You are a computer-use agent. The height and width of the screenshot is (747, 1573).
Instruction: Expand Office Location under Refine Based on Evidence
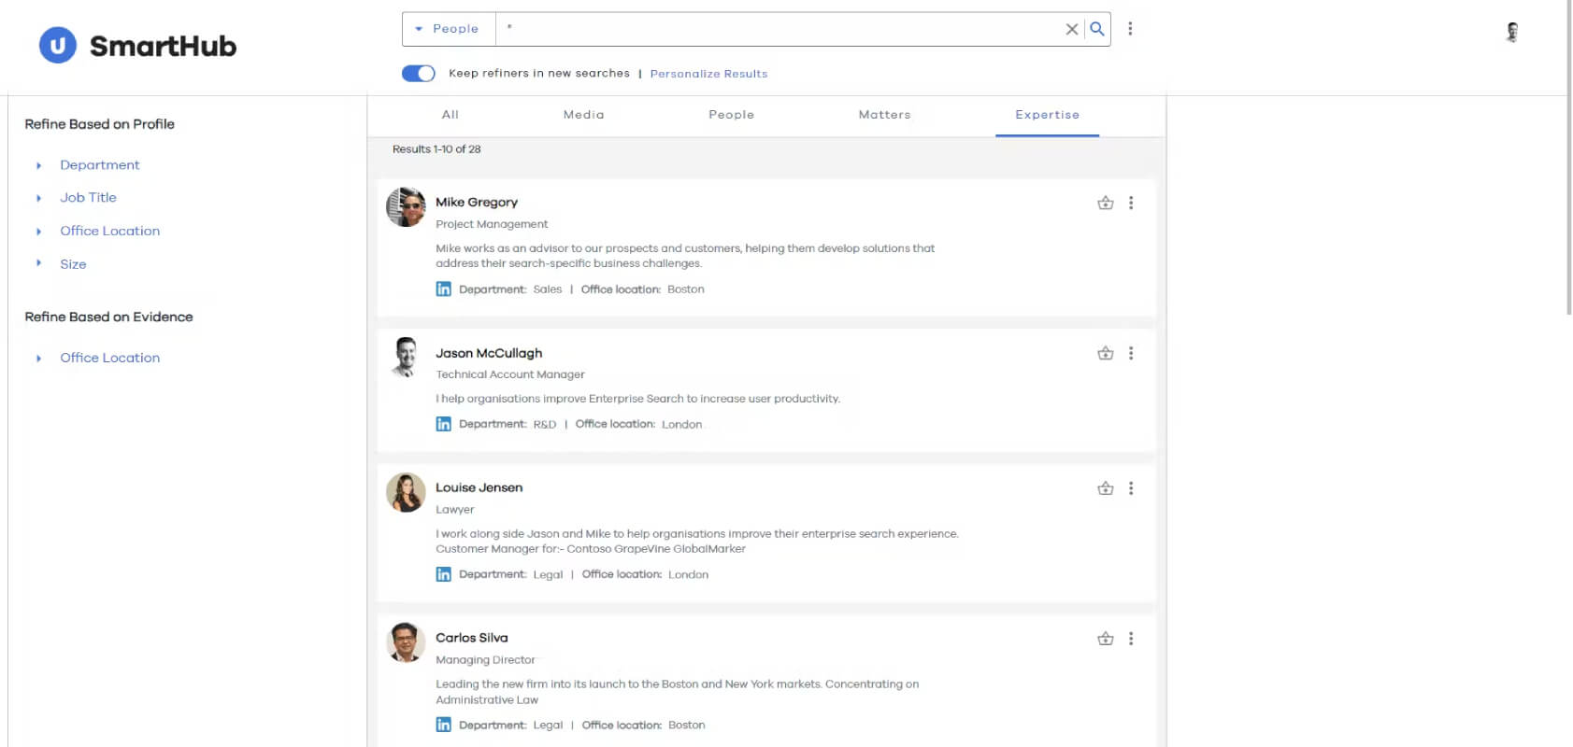(109, 358)
